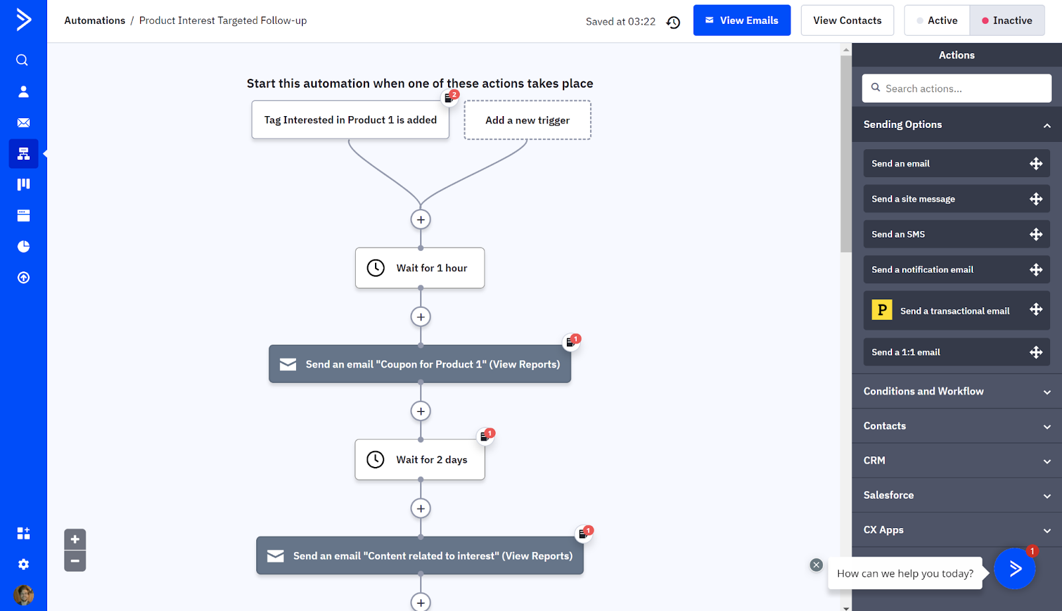
Task: Open Campaigns envelope icon in sidebar
Action: point(23,123)
